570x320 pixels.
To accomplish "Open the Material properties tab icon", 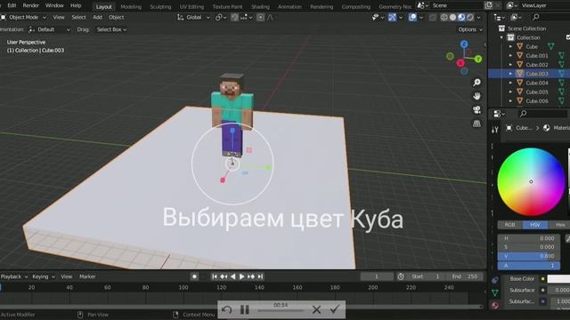I will (495, 305).
